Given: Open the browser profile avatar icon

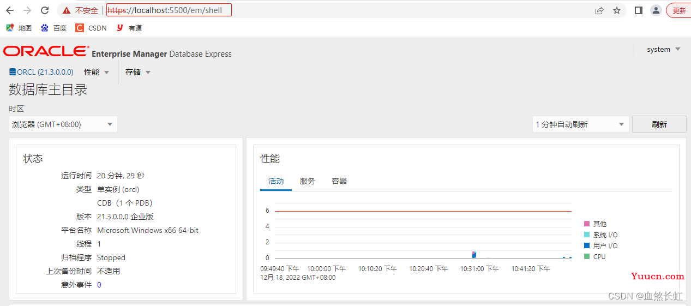Looking at the screenshot, I should point(656,10).
